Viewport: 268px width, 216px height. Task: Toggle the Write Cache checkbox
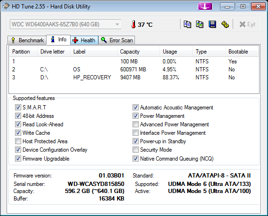click(18, 133)
